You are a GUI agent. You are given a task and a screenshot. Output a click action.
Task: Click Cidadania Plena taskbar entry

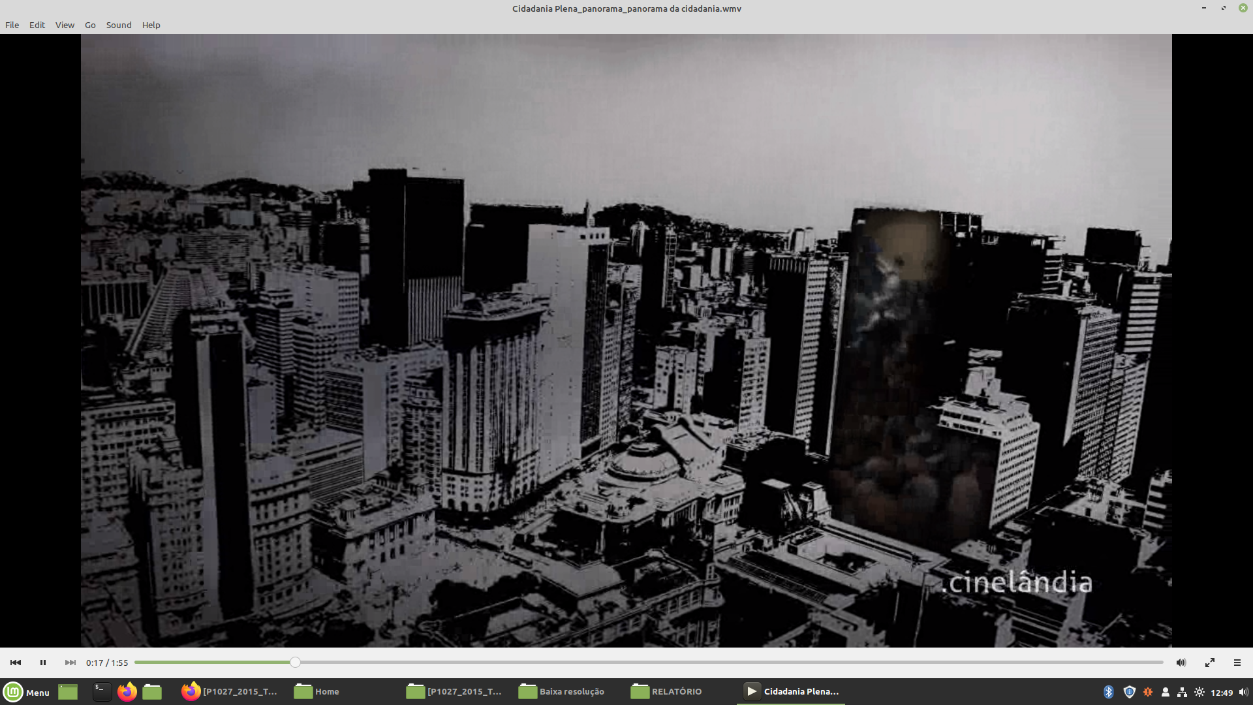791,692
